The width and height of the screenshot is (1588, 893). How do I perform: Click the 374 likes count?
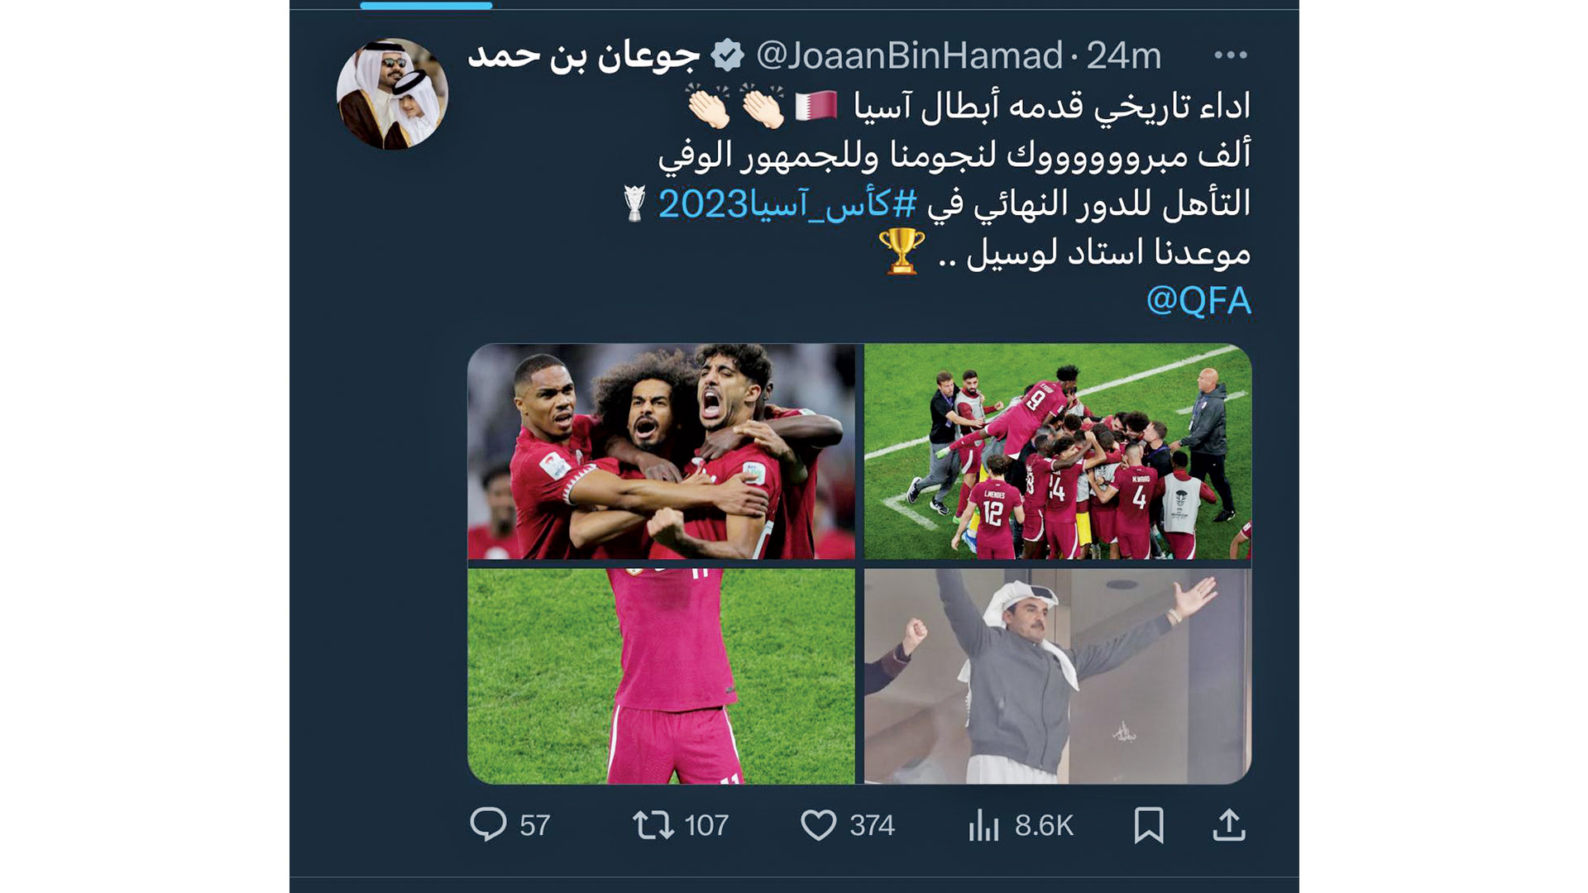872,825
